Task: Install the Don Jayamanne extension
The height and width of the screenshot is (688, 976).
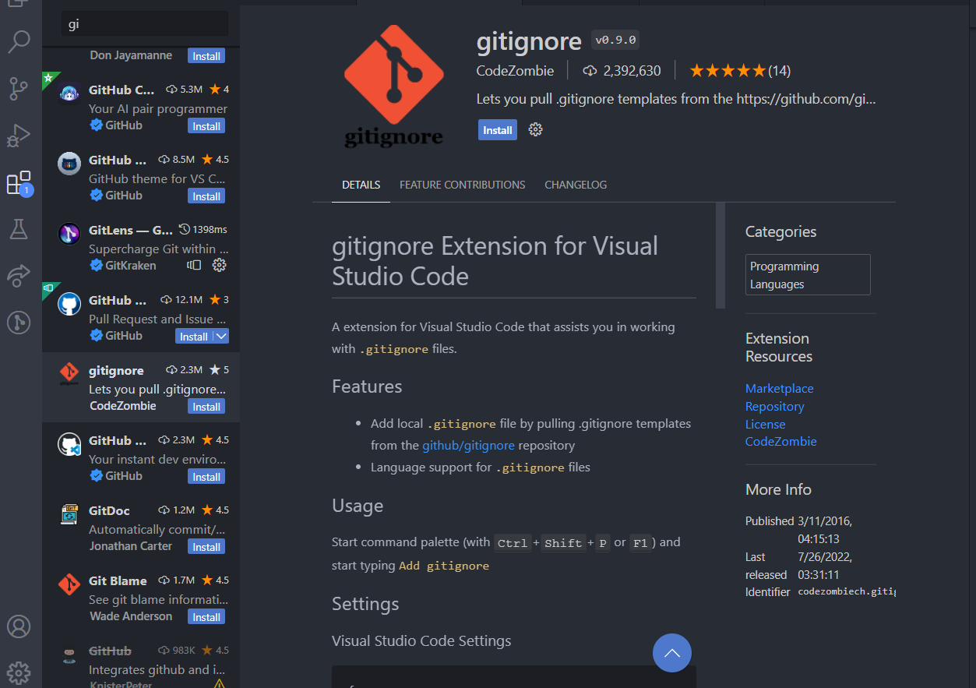Action: click(x=206, y=55)
